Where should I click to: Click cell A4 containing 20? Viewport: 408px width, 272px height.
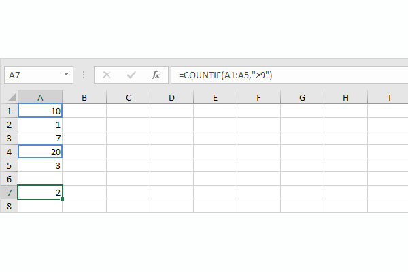click(x=40, y=152)
